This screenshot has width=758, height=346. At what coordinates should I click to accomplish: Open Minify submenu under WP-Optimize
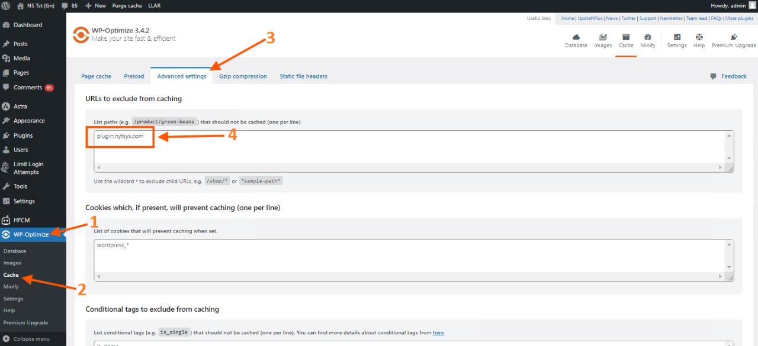point(11,287)
